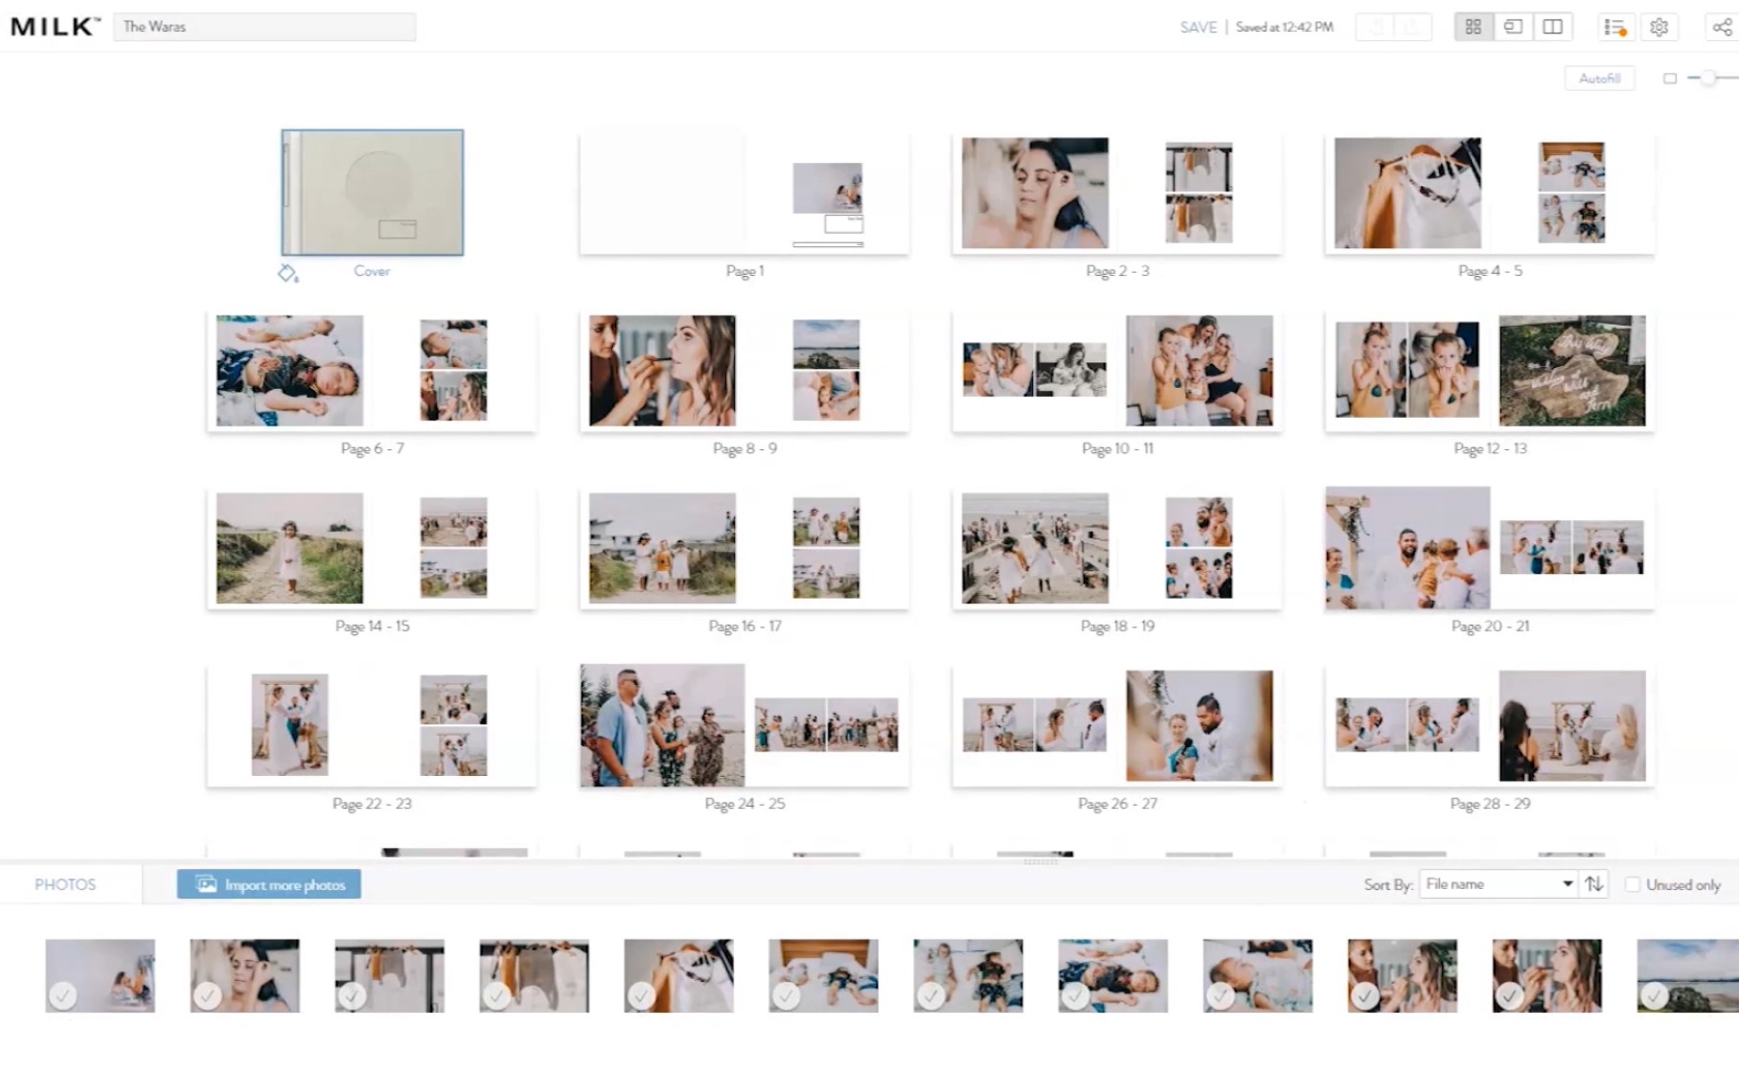Open the Page 10 - 11 spread
The image size is (1739, 1073).
[x=1117, y=371]
